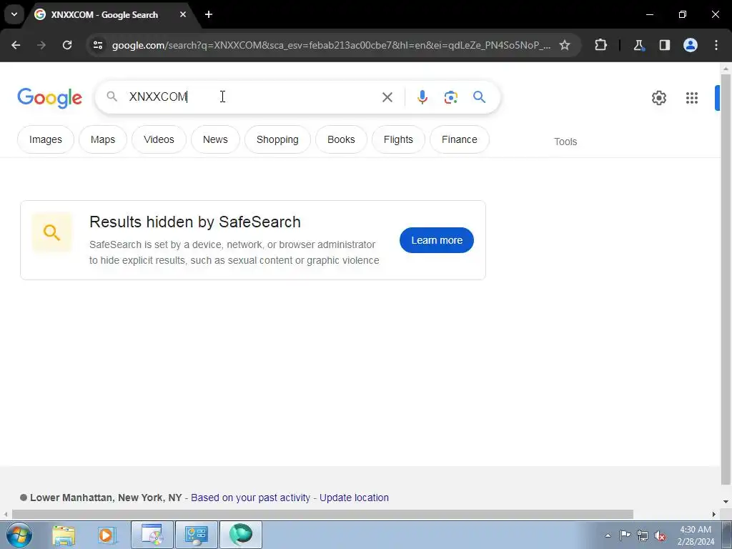Click the blue-green browser taskbar icon
Screen dimensions: 732x549
[241, 535]
